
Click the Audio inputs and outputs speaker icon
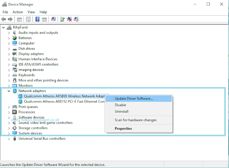click(14, 33)
